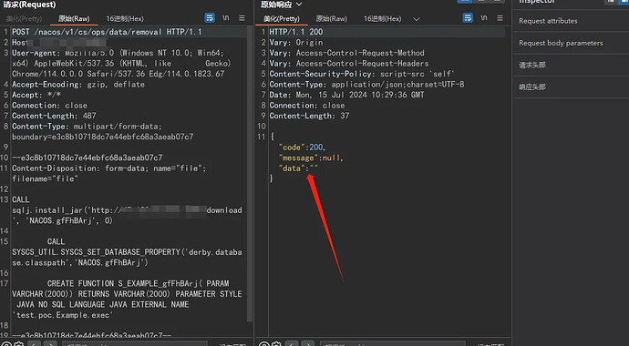629x346 pixels.
Task: Toggle the \n non-printable characters in Request
Action: coord(226,18)
